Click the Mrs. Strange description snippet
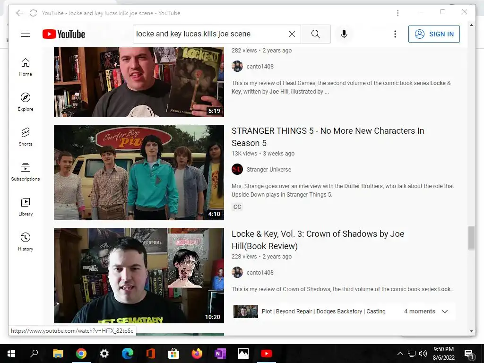Viewport: 484px width, 363px height. point(343,190)
